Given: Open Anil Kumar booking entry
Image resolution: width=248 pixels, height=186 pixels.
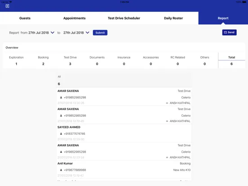Looking at the screenshot, I should [x=124, y=169].
